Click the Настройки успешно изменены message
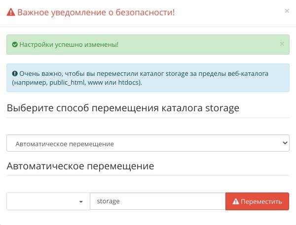The image size is (296, 225). pos(69,45)
